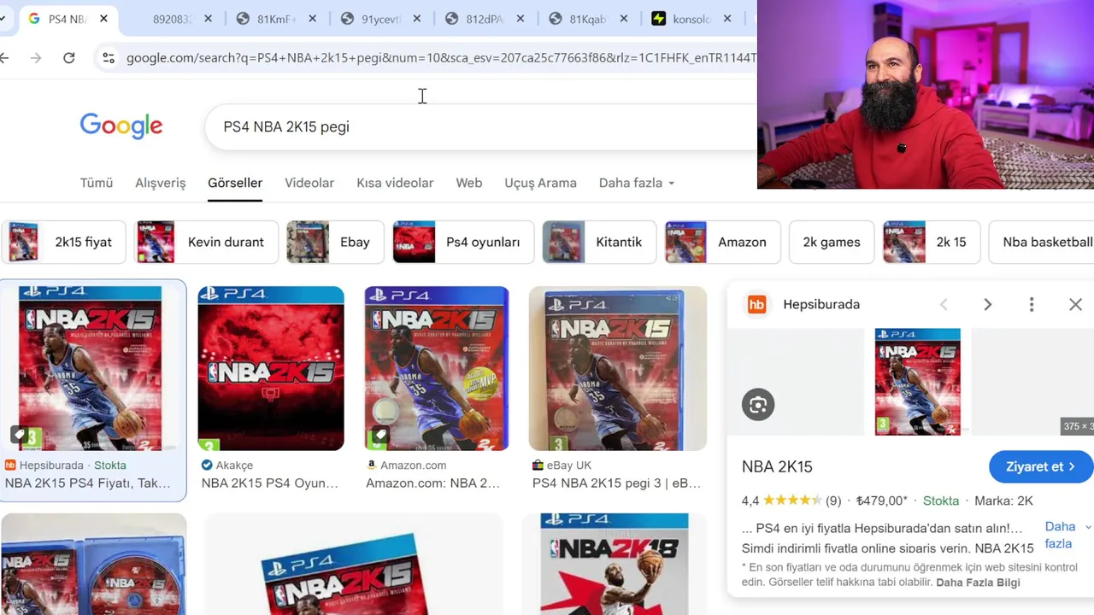
Task: Filter by 2k games chip
Action: pyautogui.click(x=832, y=242)
